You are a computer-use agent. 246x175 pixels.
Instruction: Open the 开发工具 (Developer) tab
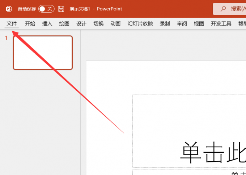[x=221, y=24]
